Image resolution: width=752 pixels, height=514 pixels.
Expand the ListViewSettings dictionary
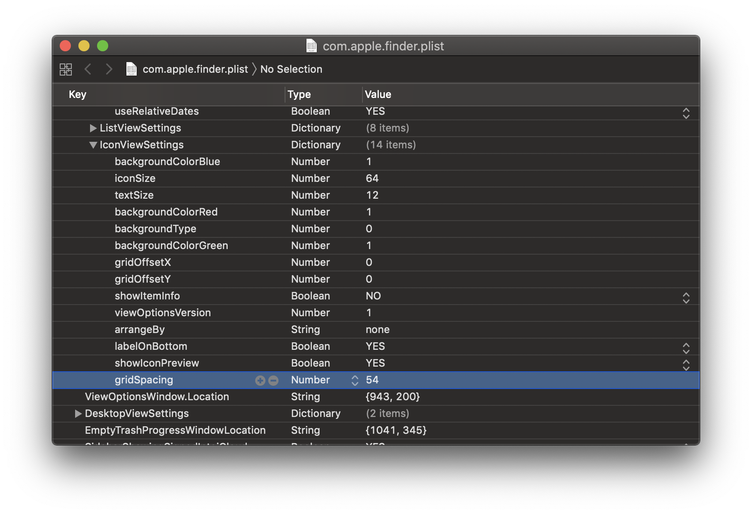coord(93,128)
